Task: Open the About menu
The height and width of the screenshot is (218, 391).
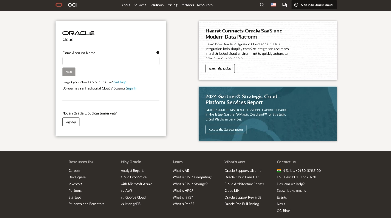Action: (126, 5)
